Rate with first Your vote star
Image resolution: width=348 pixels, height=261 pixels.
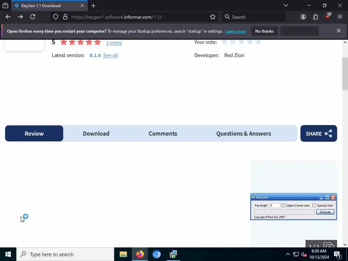pos(224,42)
